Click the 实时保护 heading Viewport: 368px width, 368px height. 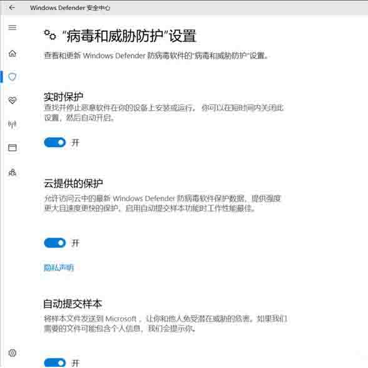pyautogui.click(x=63, y=96)
